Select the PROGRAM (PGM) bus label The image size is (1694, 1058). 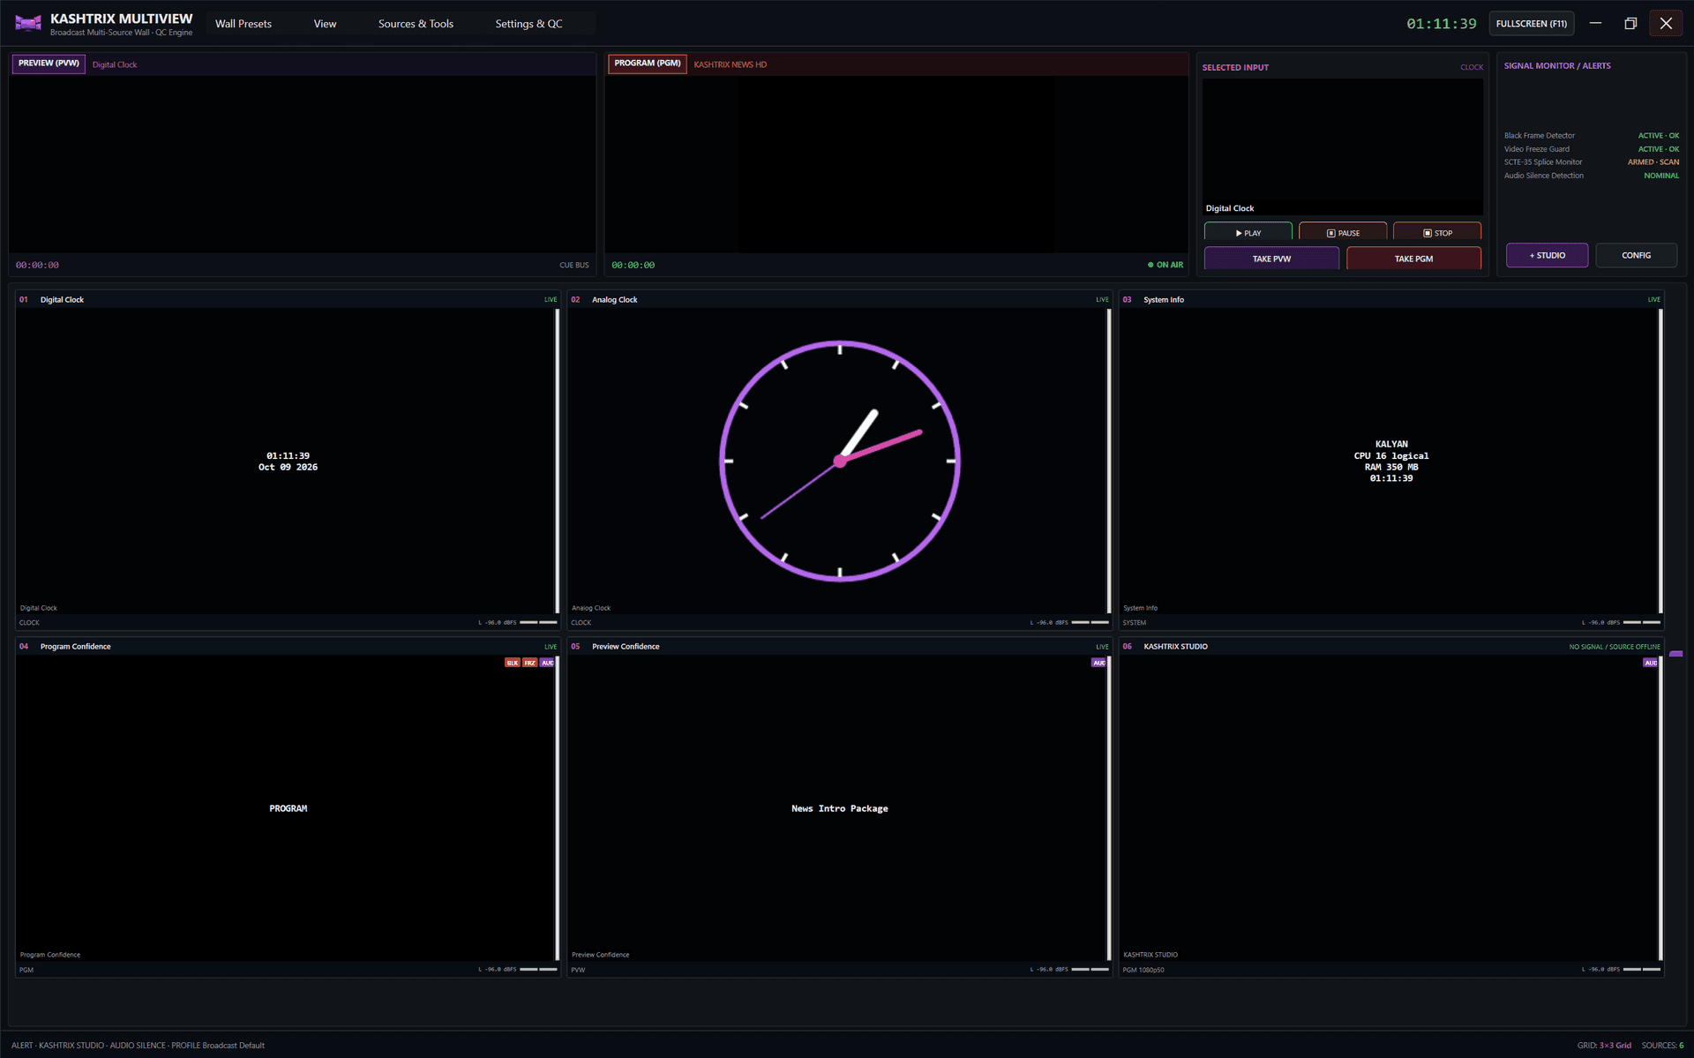pos(647,64)
